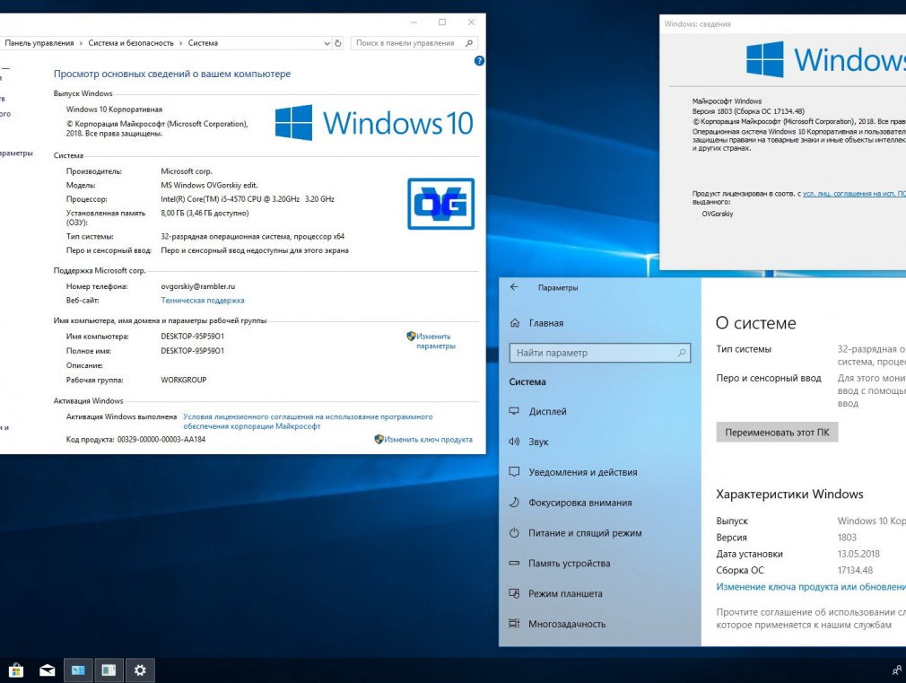Click the ovgorskiy@rambler.ru text
The image size is (906, 683).
click(197, 286)
